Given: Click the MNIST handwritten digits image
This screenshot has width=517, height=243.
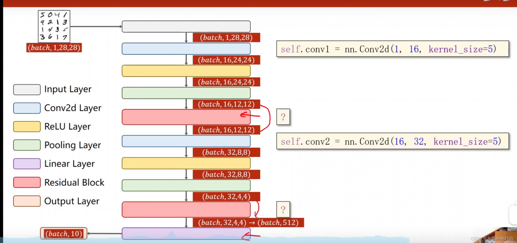Looking at the screenshot, I should click(54, 27).
